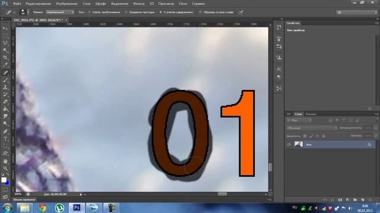Viewport: 380px width, 213px height.
Task: Open the workspace switcher dropdown showing 3D
Action: [x=356, y=12]
